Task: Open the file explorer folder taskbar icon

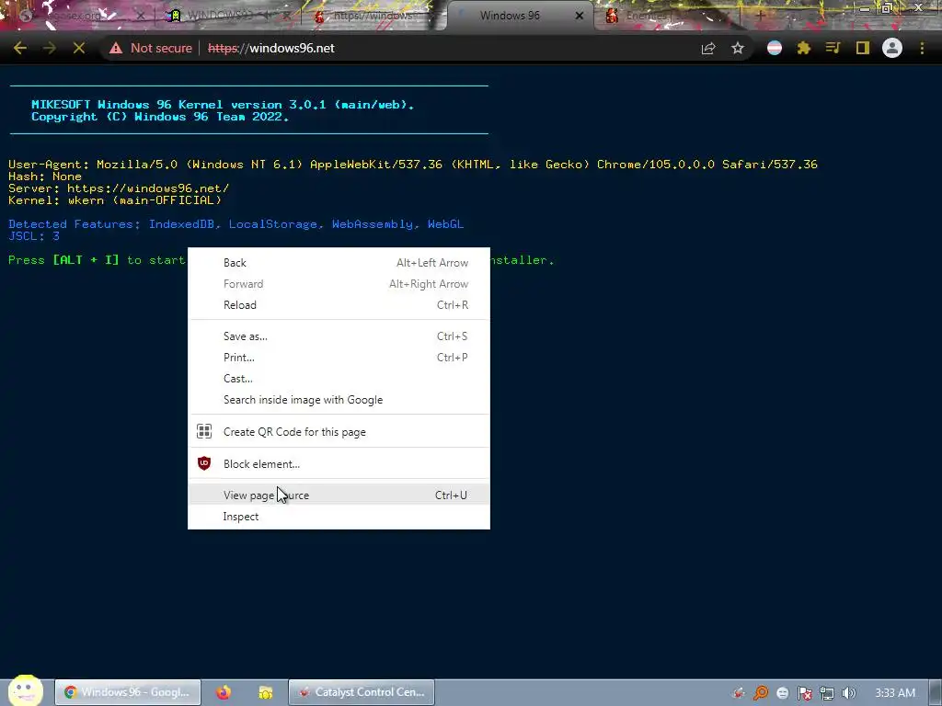Action: pyautogui.click(x=266, y=692)
